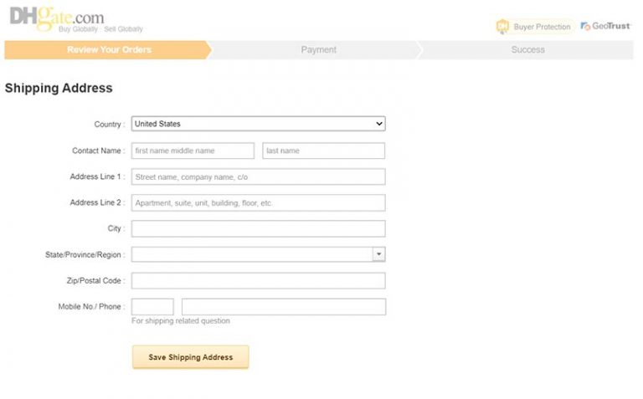Click the Shipping Address heading

click(59, 88)
